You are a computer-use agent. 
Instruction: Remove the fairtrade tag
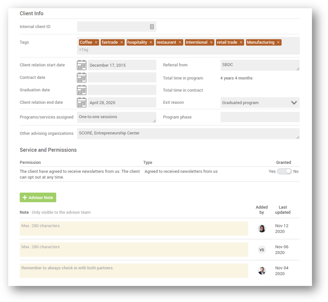click(121, 43)
